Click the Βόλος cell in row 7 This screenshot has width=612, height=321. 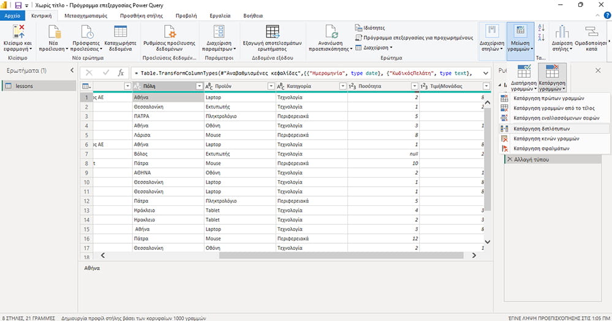168,154
